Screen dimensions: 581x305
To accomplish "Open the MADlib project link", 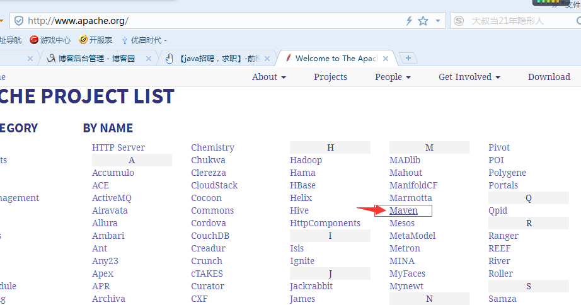I will 405,160.
